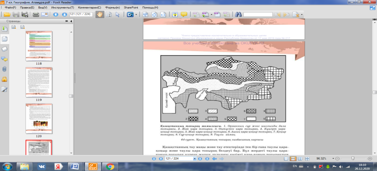Open the Comments panel icon in sidebar
Screen dimensions: 377x171
pos(4,59)
